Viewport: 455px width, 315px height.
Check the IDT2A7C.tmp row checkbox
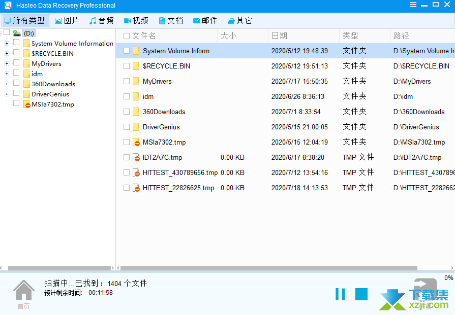127,157
